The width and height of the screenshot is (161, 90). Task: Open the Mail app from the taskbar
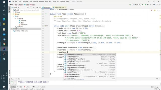point(4,34)
